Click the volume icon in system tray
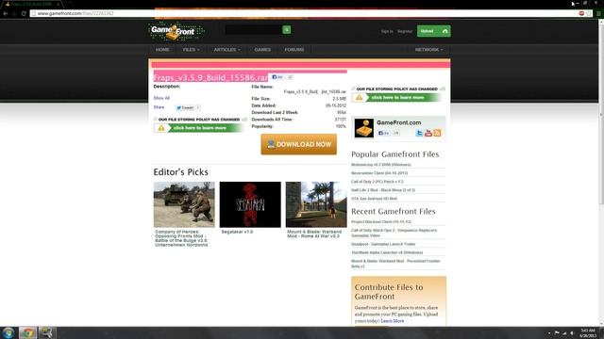Viewport: 604px width, 339px height. (572, 333)
